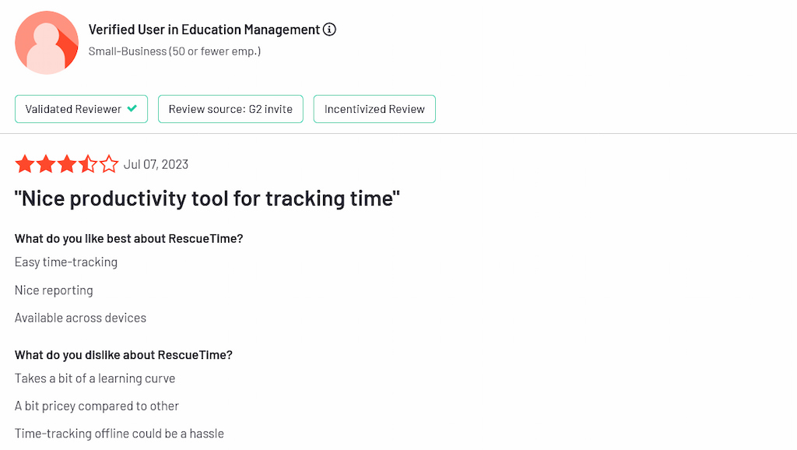
Task: Click the Small-Business company size label
Action: (175, 51)
